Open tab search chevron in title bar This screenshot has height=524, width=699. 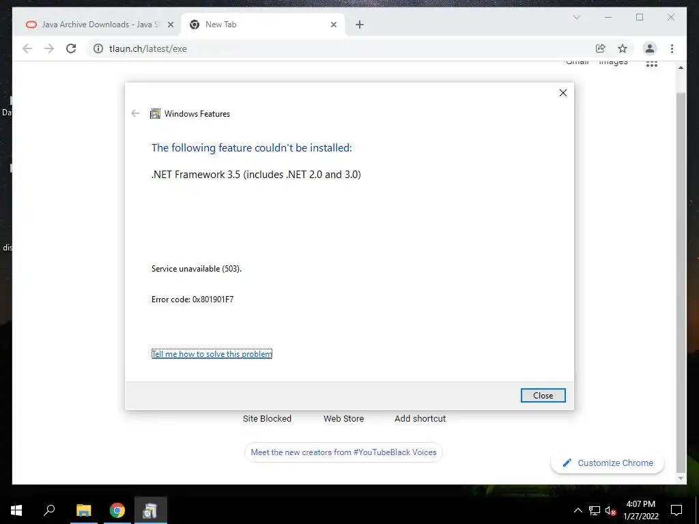(x=576, y=17)
